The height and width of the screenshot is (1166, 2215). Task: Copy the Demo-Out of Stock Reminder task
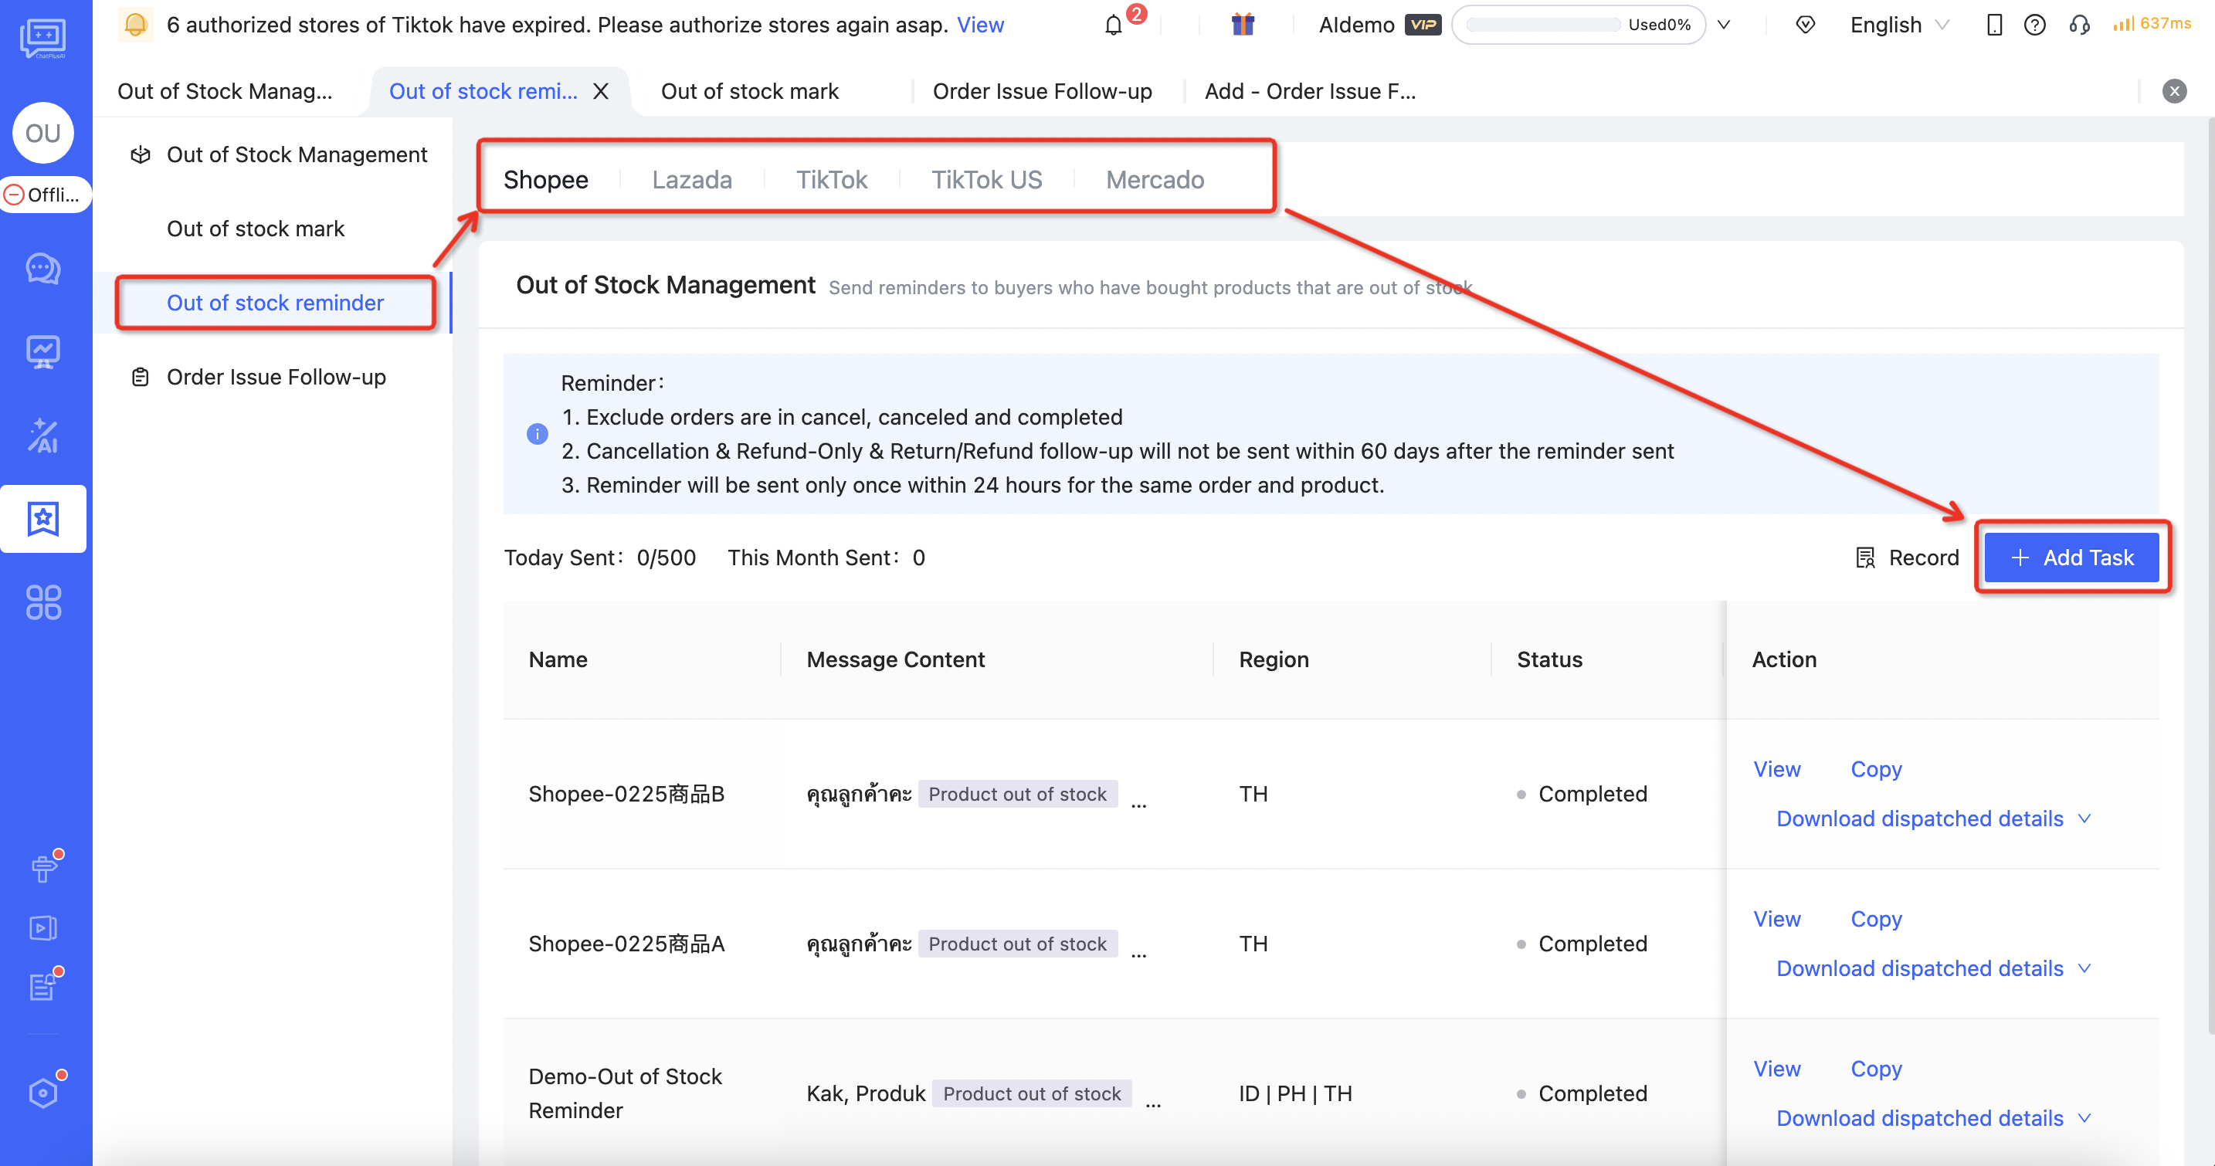pyautogui.click(x=1875, y=1068)
